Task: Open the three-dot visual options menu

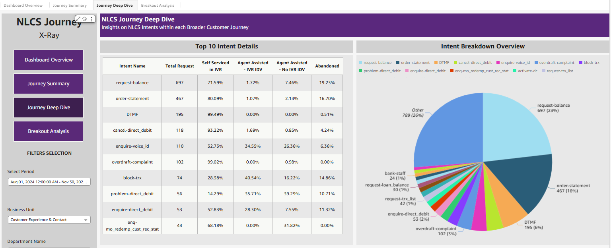Action: (92, 19)
